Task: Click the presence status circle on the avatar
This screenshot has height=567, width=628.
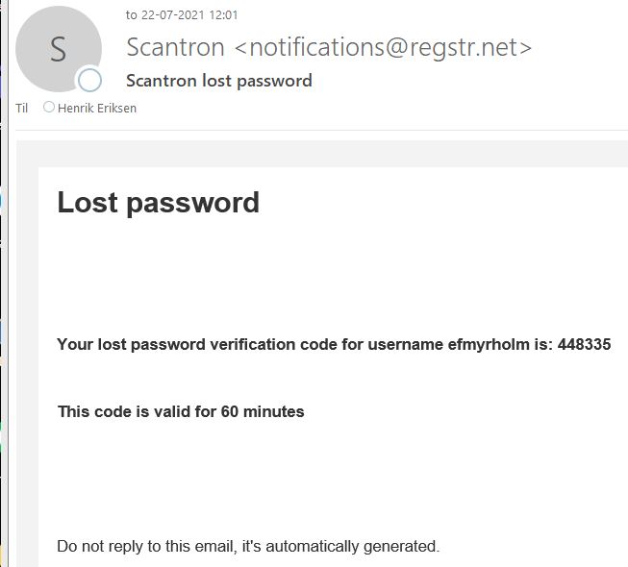Action: coord(89,80)
